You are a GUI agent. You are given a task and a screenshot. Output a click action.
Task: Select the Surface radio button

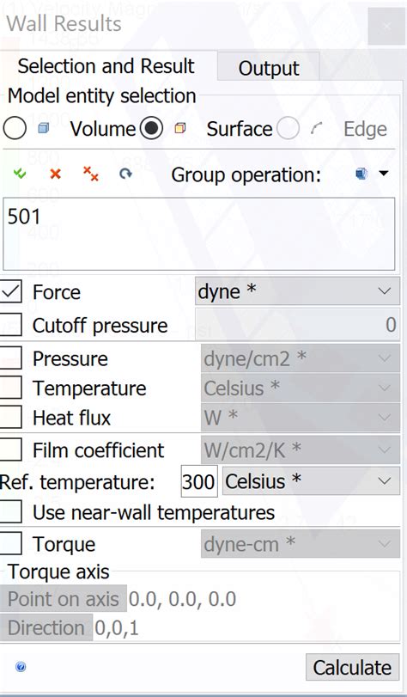[151, 129]
